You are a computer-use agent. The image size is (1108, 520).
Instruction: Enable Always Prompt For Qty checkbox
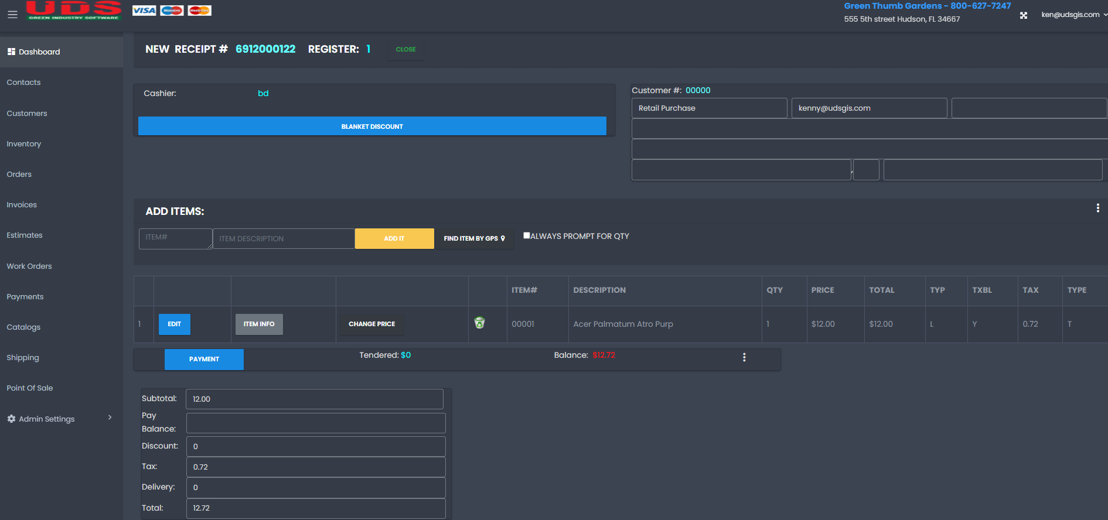click(x=527, y=235)
